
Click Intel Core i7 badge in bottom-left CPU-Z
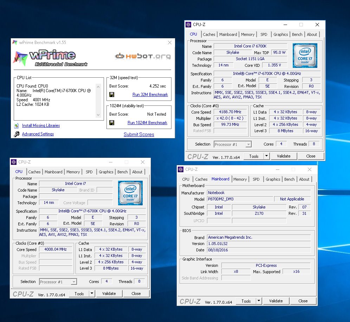(x=130, y=193)
